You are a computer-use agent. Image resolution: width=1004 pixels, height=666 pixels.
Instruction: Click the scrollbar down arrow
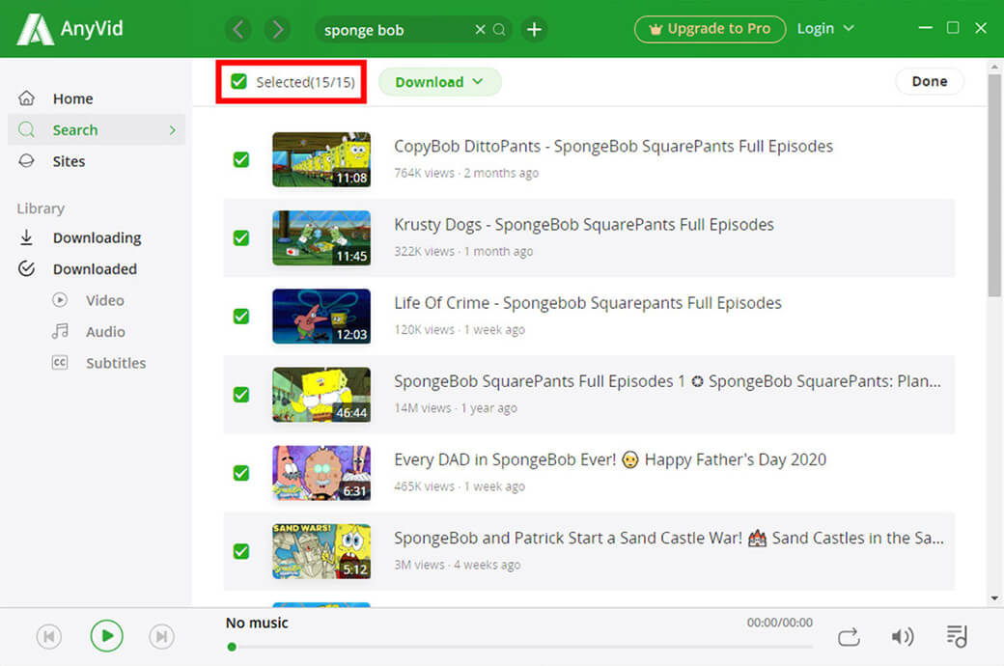coord(994,598)
